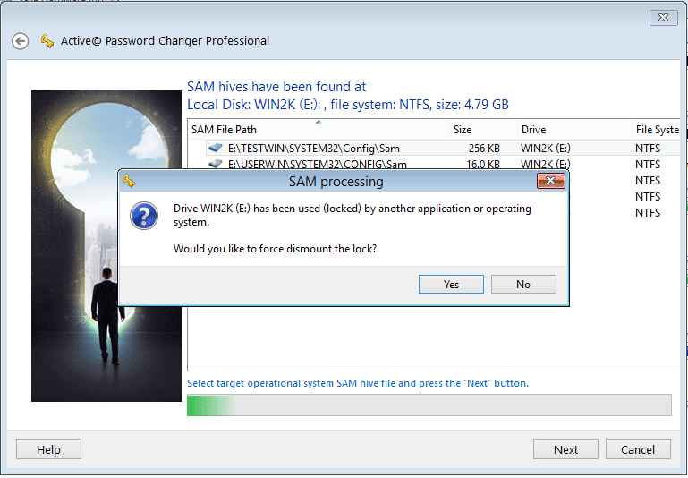Click the drive icon beside E:\USERWIN path
The height and width of the screenshot is (478, 688).
[215, 164]
